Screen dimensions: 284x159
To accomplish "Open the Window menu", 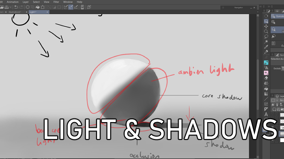I will (68, 2).
